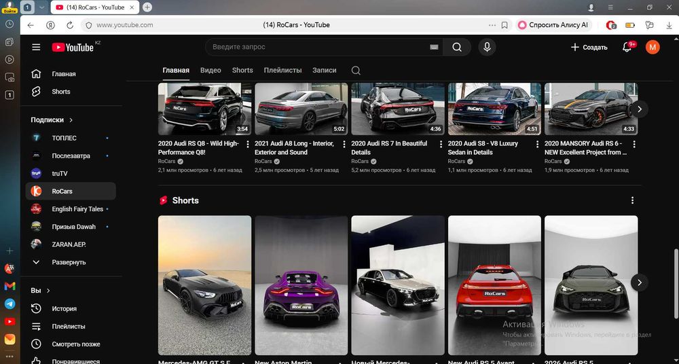This screenshot has width=679, height=364.
Task: Open options for 2020 Audi RS 7 video
Action: [441, 144]
